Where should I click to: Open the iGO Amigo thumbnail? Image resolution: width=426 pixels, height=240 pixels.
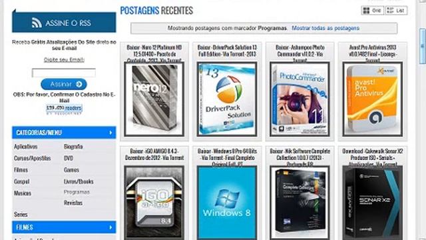click(154, 203)
